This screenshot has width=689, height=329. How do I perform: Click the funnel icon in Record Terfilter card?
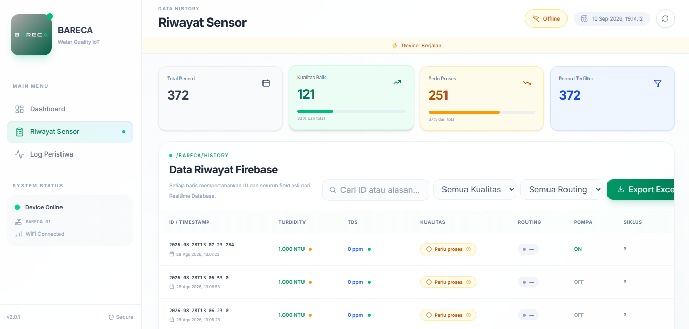658,83
